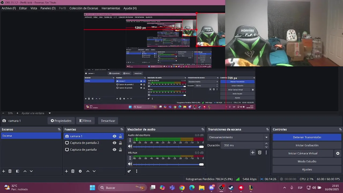Screen dimensions: 343x193
Task: Open transition properties three-dot menu
Action: [266, 153]
